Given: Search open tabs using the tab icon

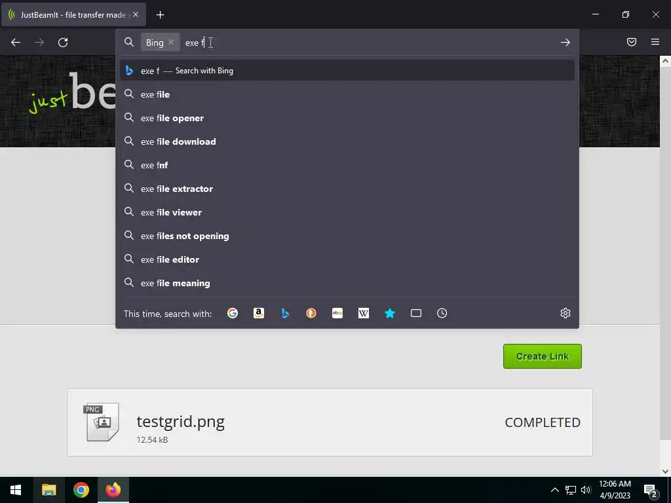Looking at the screenshot, I should point(416,313).
